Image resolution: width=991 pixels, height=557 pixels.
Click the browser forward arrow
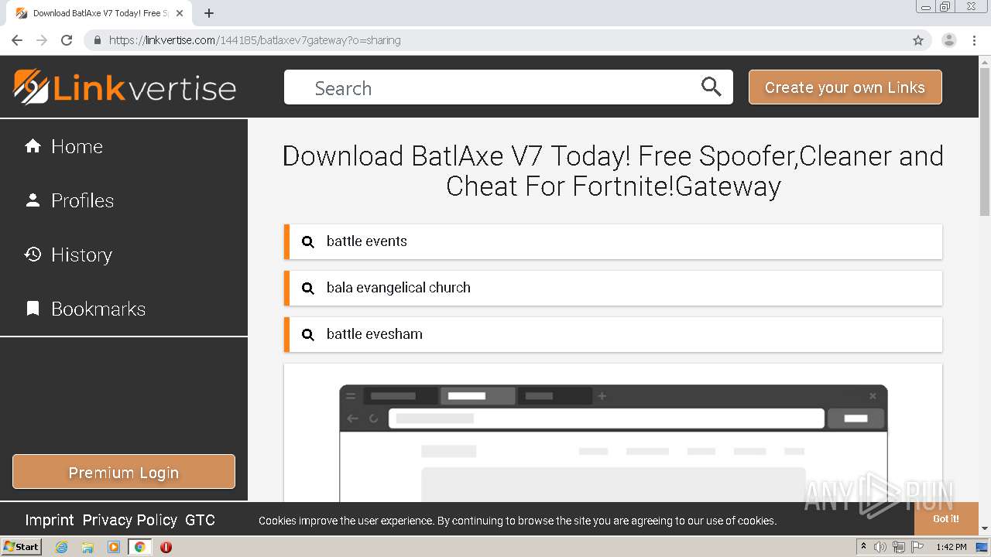pyautogui.click(x=42, y=40)
